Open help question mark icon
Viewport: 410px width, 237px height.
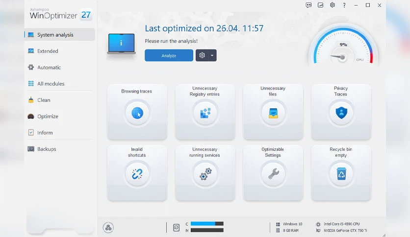344,5
